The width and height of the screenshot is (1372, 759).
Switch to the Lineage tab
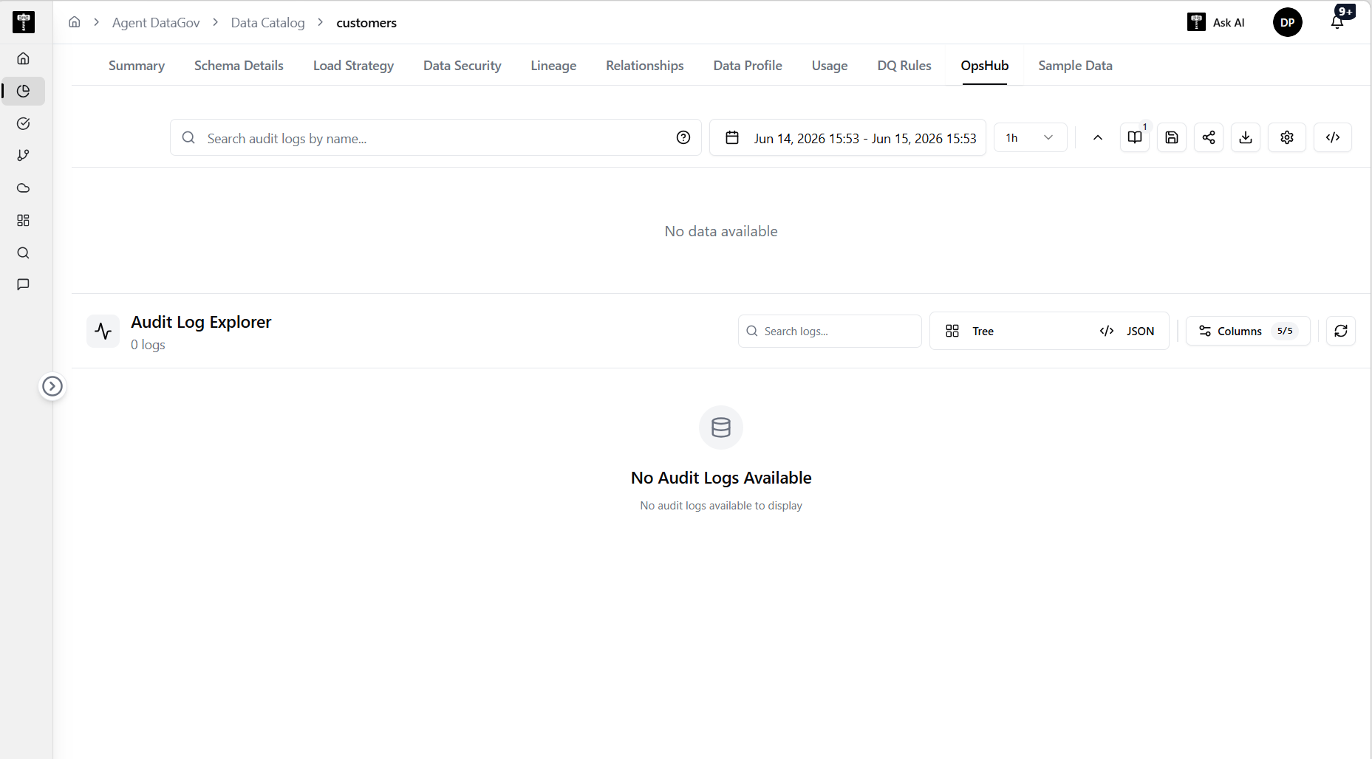pyautogui.click(x=553, y=66)
